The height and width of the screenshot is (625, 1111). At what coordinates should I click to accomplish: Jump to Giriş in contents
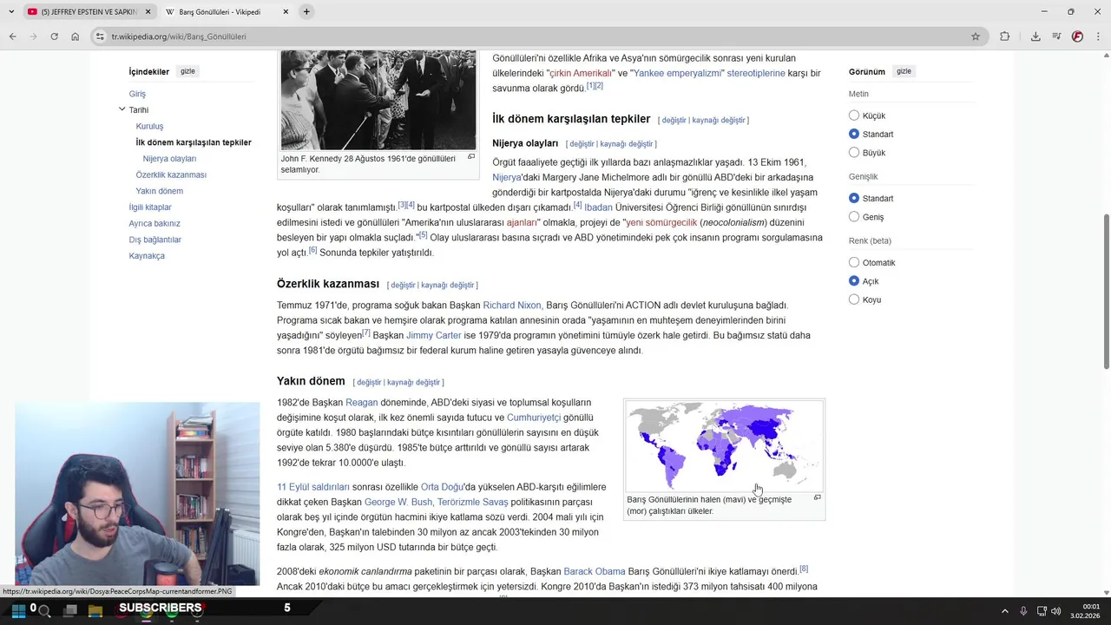tap(137, 94)
